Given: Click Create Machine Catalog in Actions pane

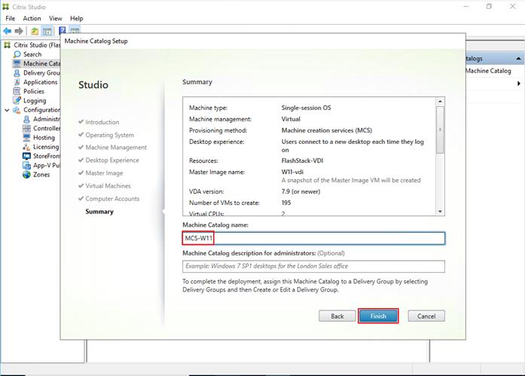Looking at the screenshot, I should pyautogui.click(x=489, y=71).
